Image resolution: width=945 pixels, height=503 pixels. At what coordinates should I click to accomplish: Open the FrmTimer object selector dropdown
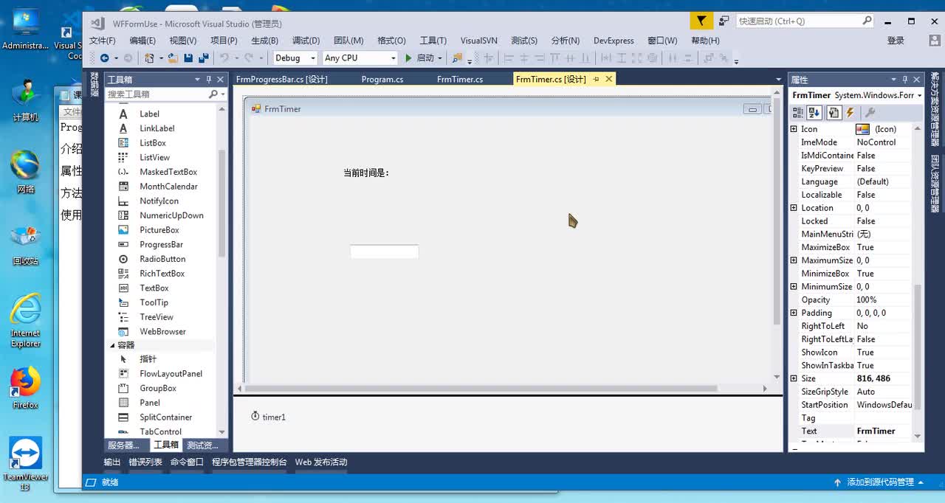point(920,95)
